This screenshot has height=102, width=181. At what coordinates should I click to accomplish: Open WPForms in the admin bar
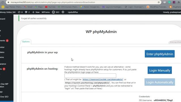[x=46, y=12]
